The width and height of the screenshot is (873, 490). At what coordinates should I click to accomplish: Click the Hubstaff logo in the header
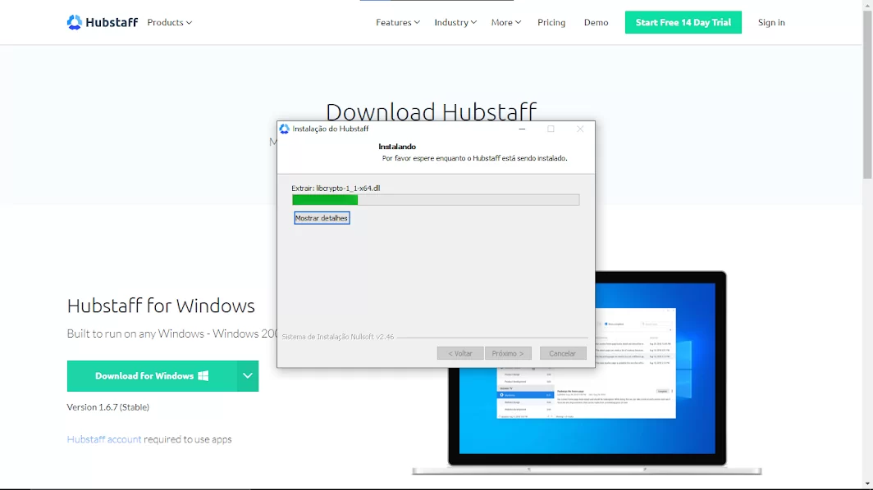103,22
